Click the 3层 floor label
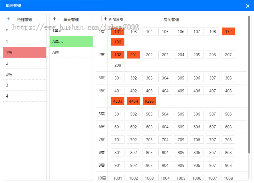Image resolution: width=254 pixels, height=183 pixels. click(102, 78)
